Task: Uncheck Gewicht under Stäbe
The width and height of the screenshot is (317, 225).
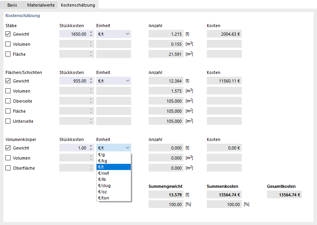Action: (8, 34)
